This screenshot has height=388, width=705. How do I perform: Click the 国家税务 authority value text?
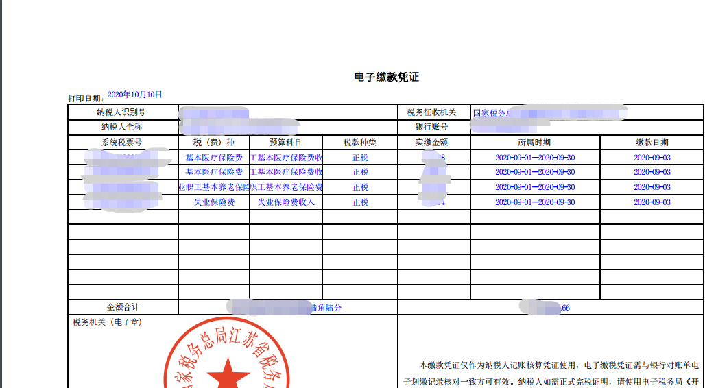pyautogui.click(x=491, y=112)
